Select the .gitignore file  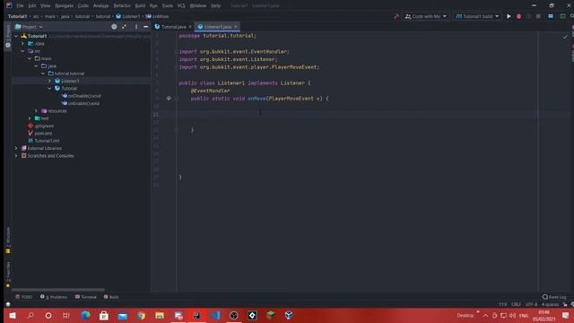coord(41,126)
